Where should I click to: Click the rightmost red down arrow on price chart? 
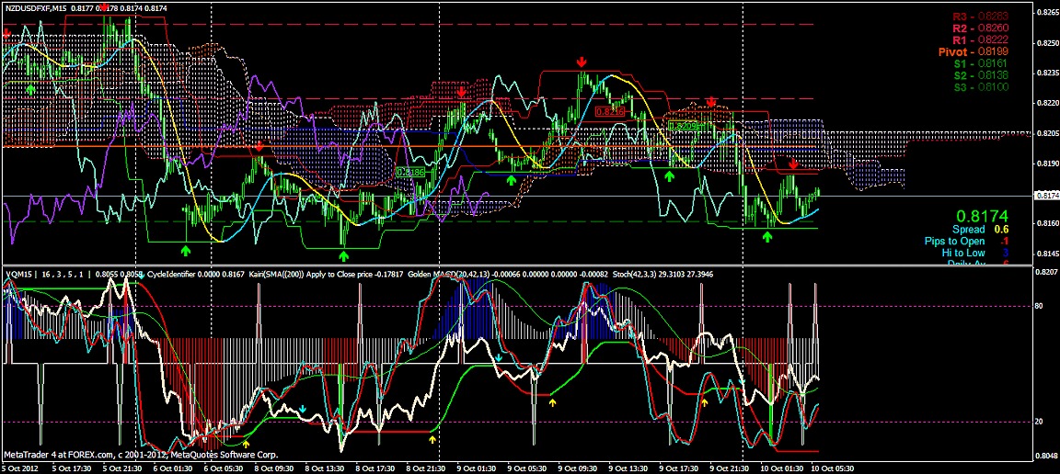coord(793,164)
